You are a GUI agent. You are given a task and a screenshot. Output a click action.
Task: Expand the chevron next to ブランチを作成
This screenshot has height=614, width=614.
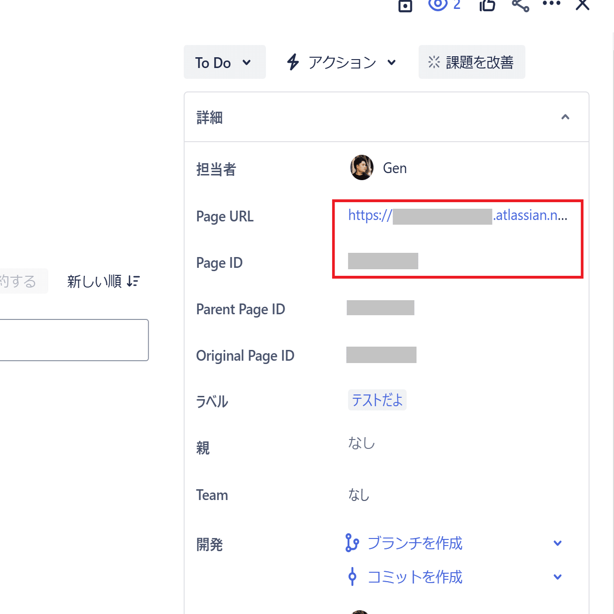[557, 543]
